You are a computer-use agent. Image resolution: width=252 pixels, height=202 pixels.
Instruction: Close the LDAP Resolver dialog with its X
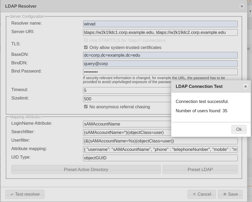click(x=242, y=6)
